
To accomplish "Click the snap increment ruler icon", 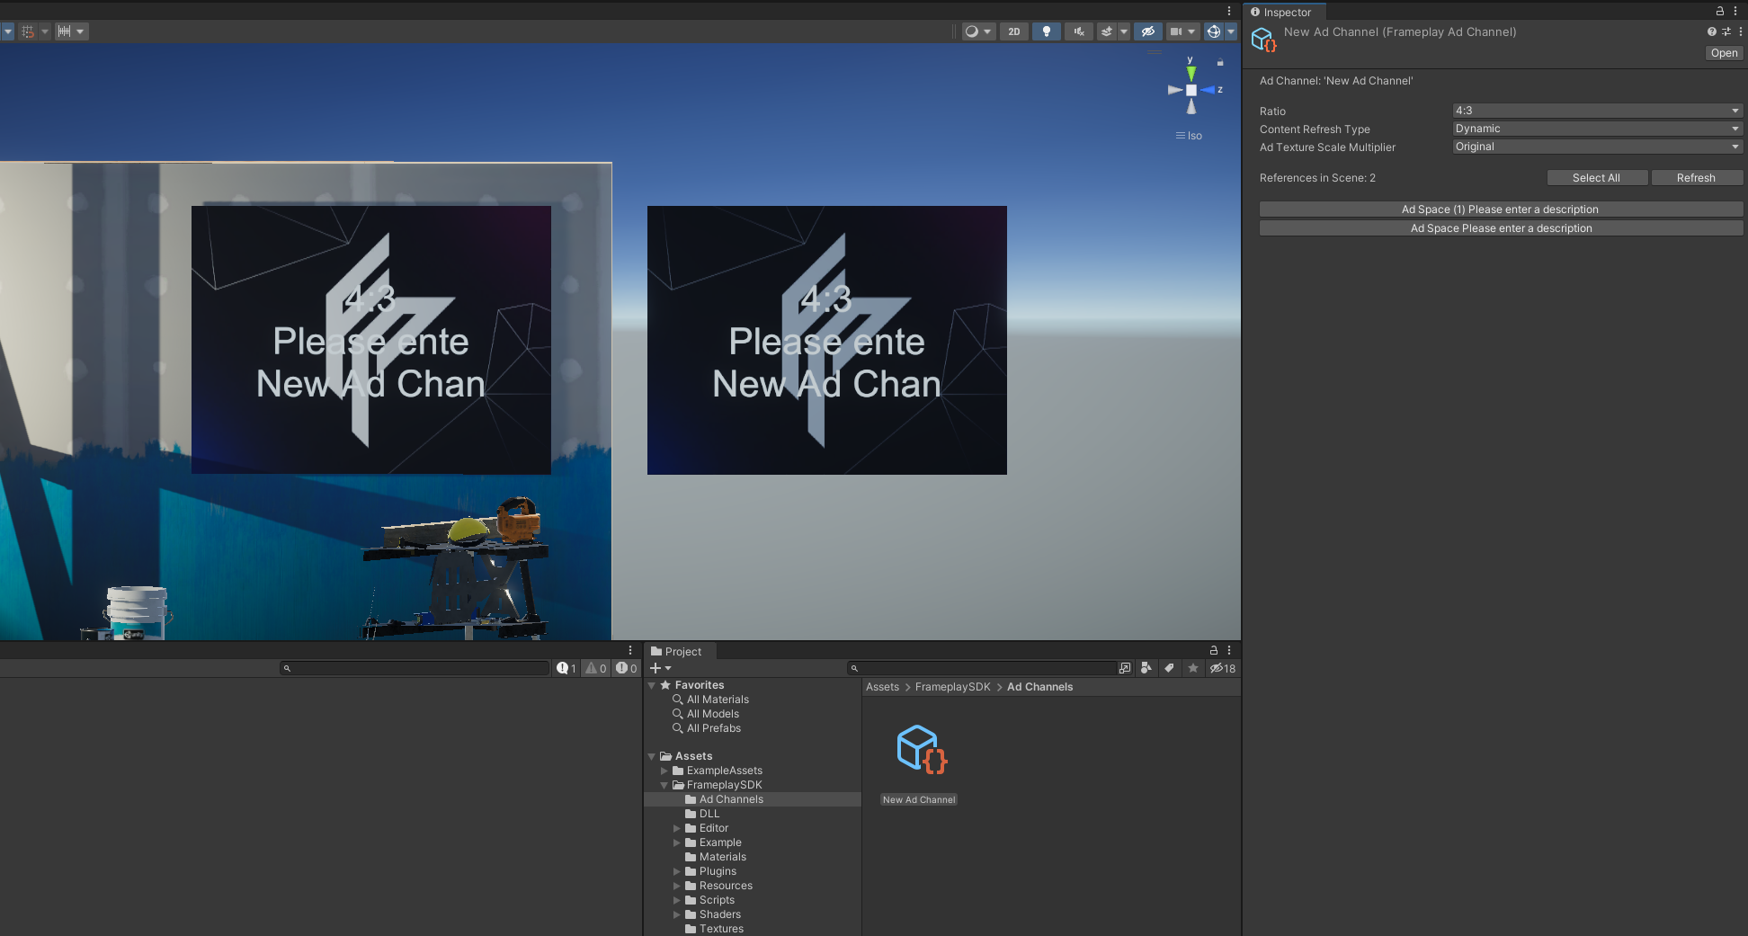I will coord(64,31).
